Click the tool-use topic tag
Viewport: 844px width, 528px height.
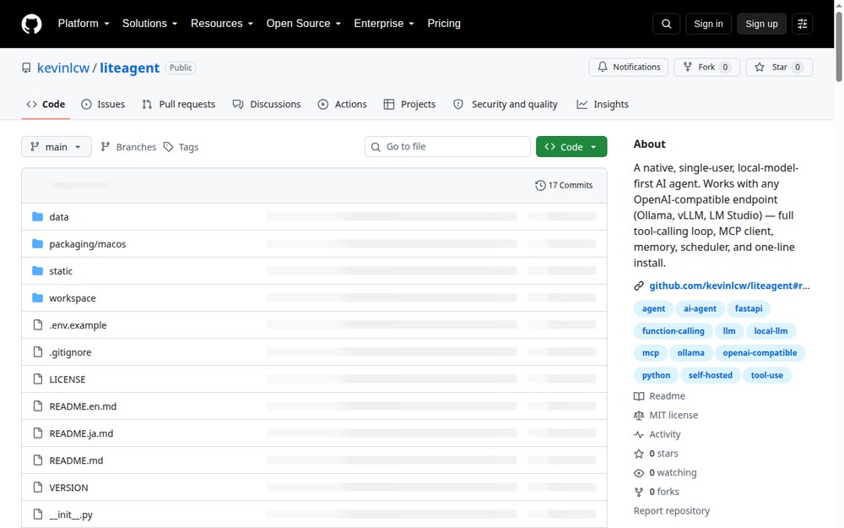tap(766, 375)
